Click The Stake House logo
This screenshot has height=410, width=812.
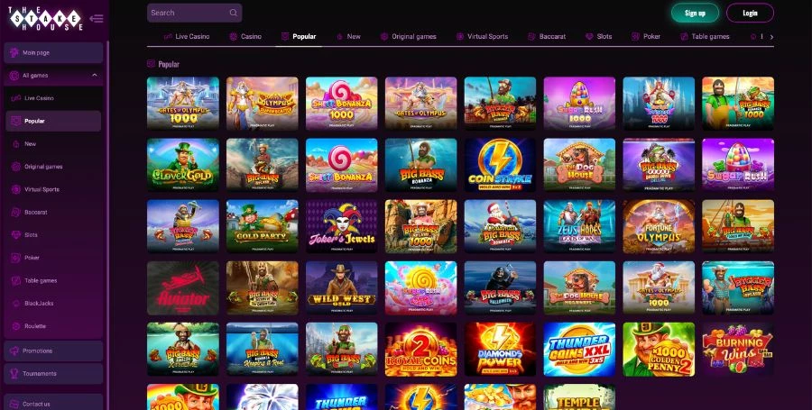coord(46,19)
